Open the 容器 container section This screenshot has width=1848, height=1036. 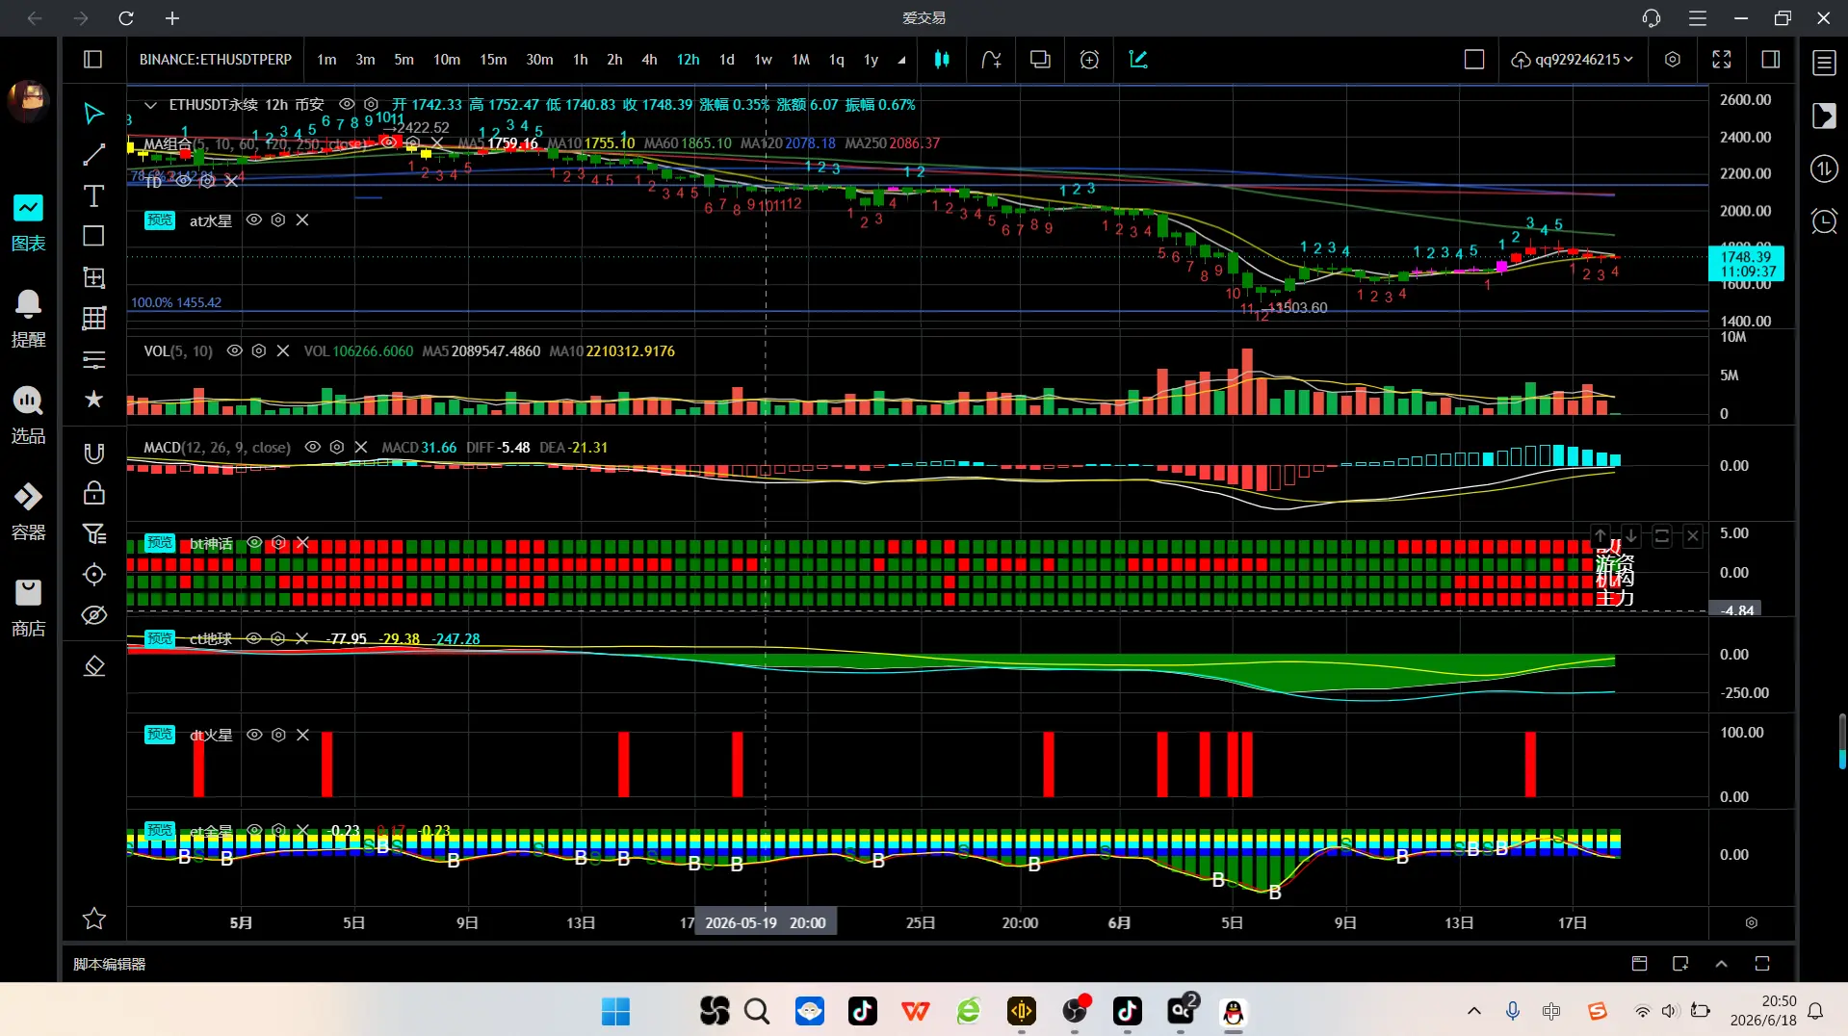click(28, 511)
